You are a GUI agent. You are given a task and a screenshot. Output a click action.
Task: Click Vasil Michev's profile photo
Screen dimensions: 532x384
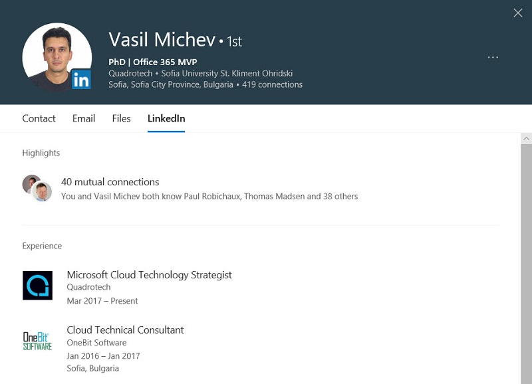pos(57,57)
